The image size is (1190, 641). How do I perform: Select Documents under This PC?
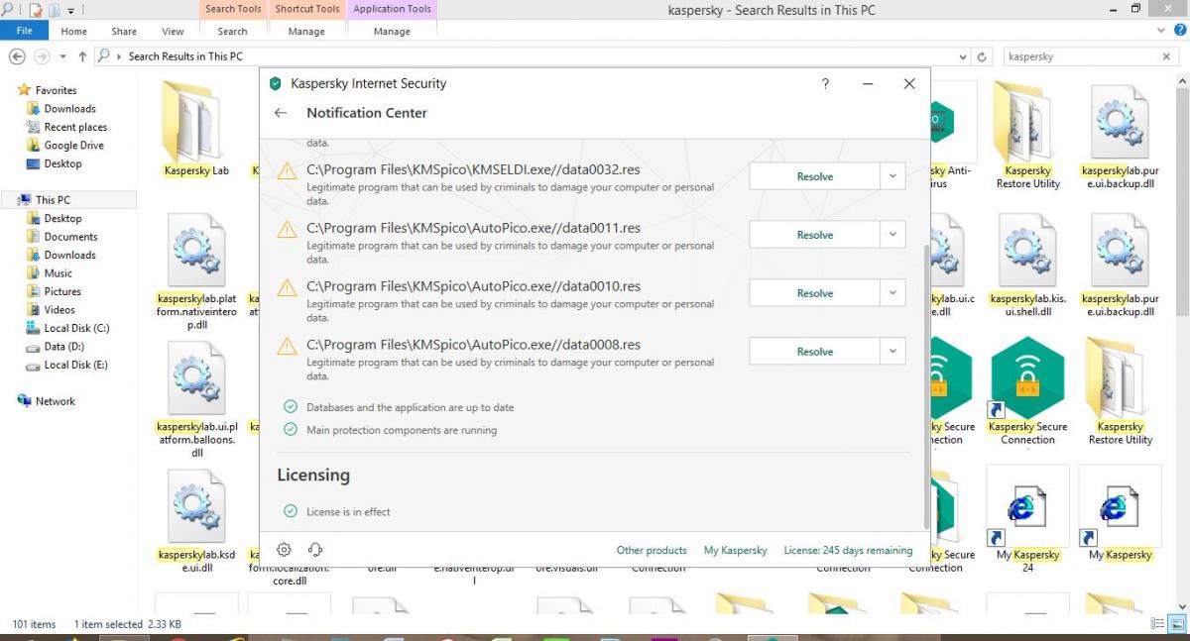(70, 237)
